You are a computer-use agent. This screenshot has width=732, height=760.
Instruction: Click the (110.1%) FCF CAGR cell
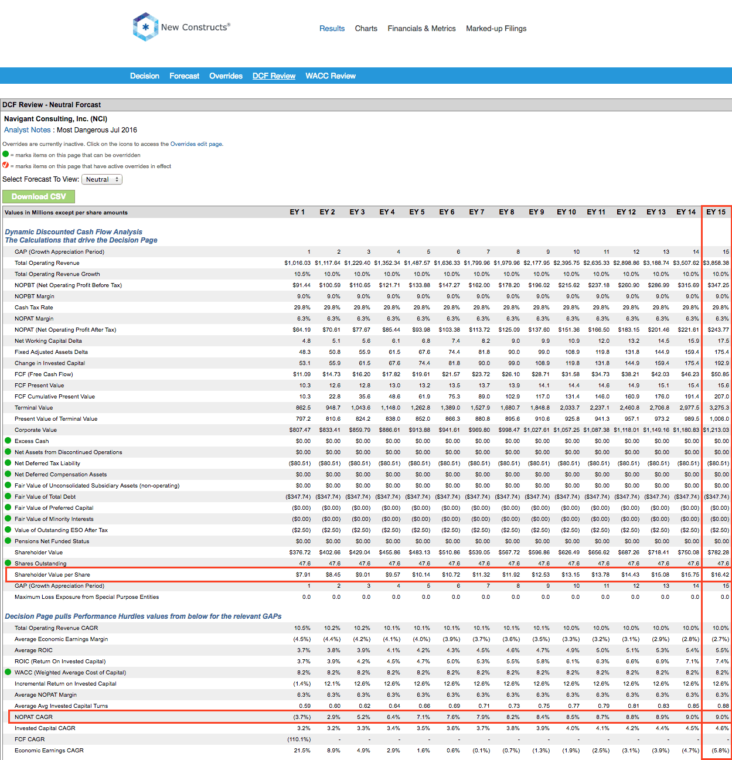(x=299, y=739)
